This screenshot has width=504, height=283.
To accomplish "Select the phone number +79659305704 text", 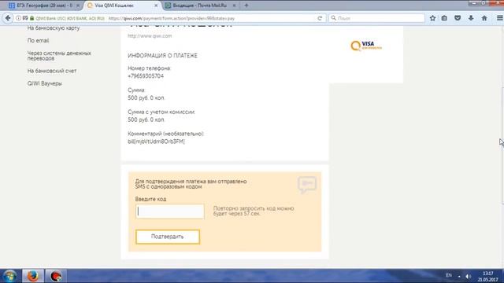I will [x=146, y=76].
